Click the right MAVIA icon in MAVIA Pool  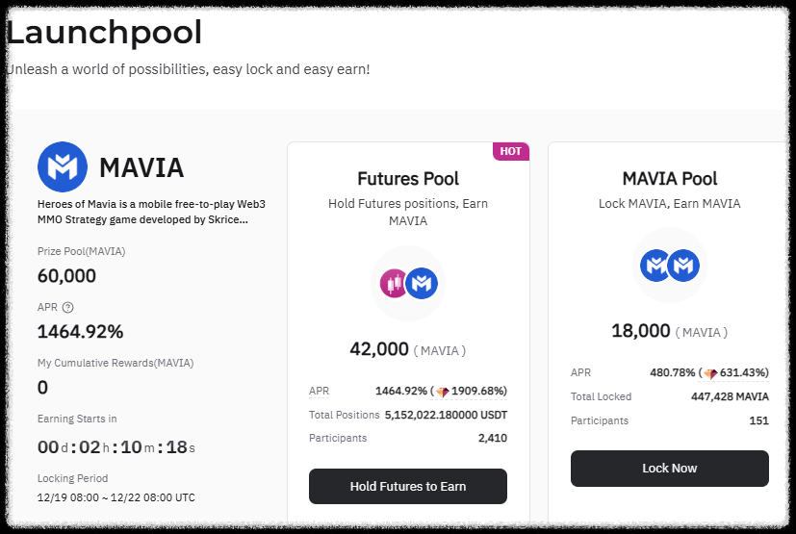(x=683, y=265)
